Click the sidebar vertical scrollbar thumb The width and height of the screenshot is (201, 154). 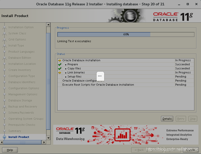pyautogui.click(x=48, y=81)
